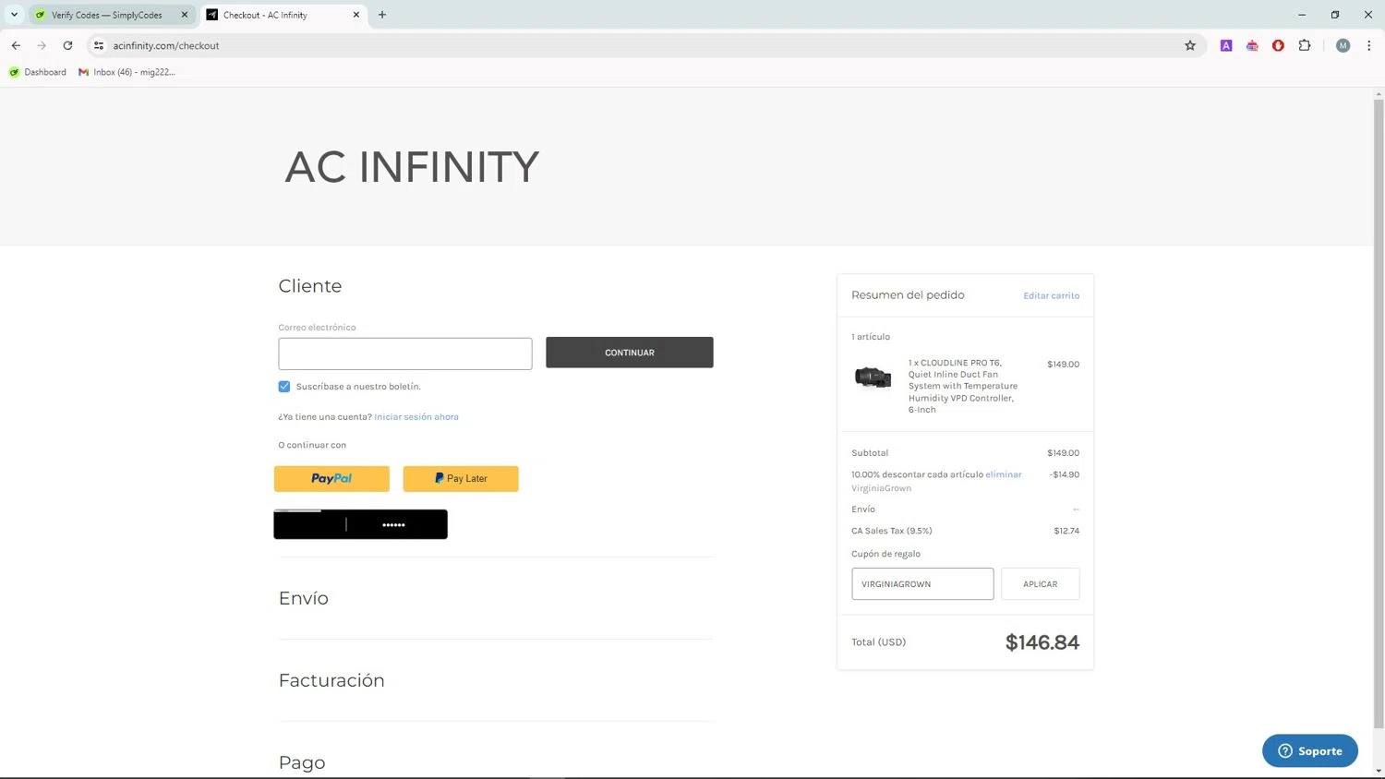Click the black wallet payment button
1385x779 pixels.
click(x=361, y=524)
